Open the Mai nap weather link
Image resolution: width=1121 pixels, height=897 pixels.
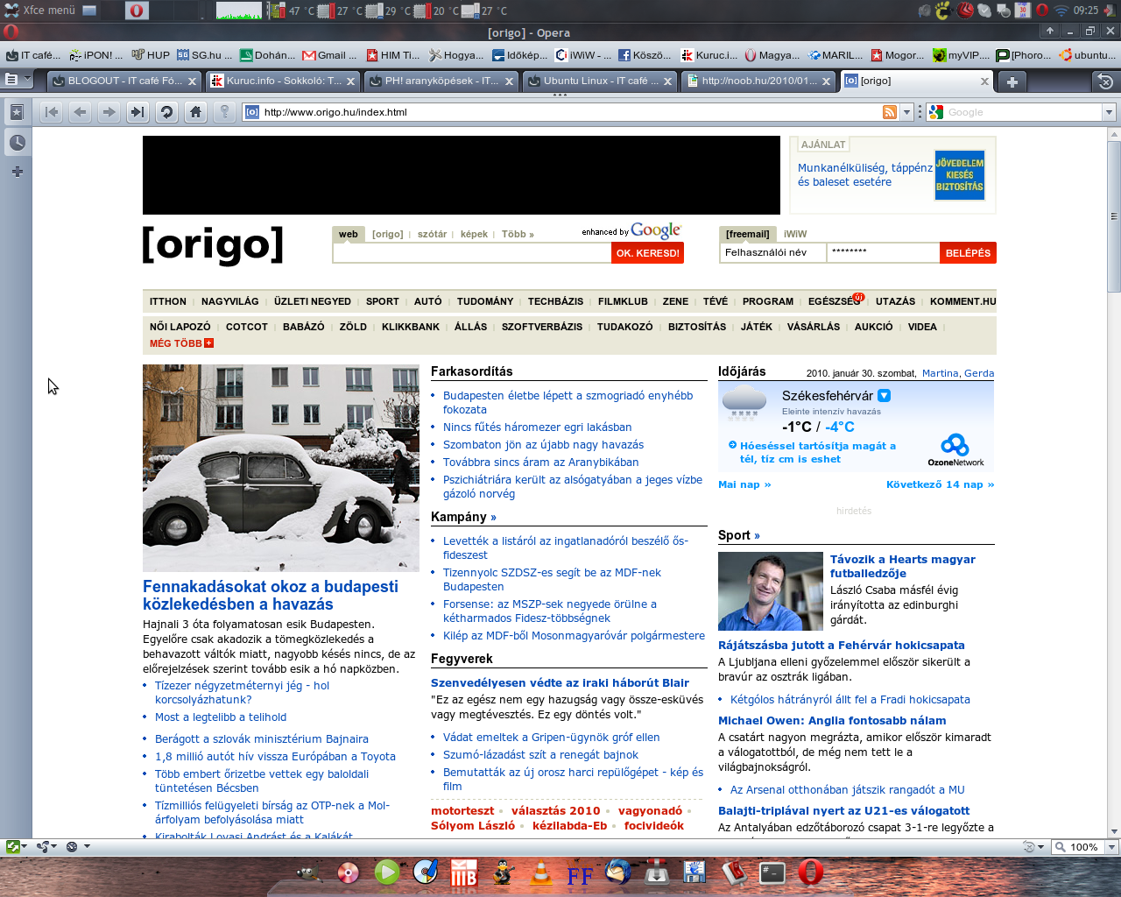coord(744,484)
